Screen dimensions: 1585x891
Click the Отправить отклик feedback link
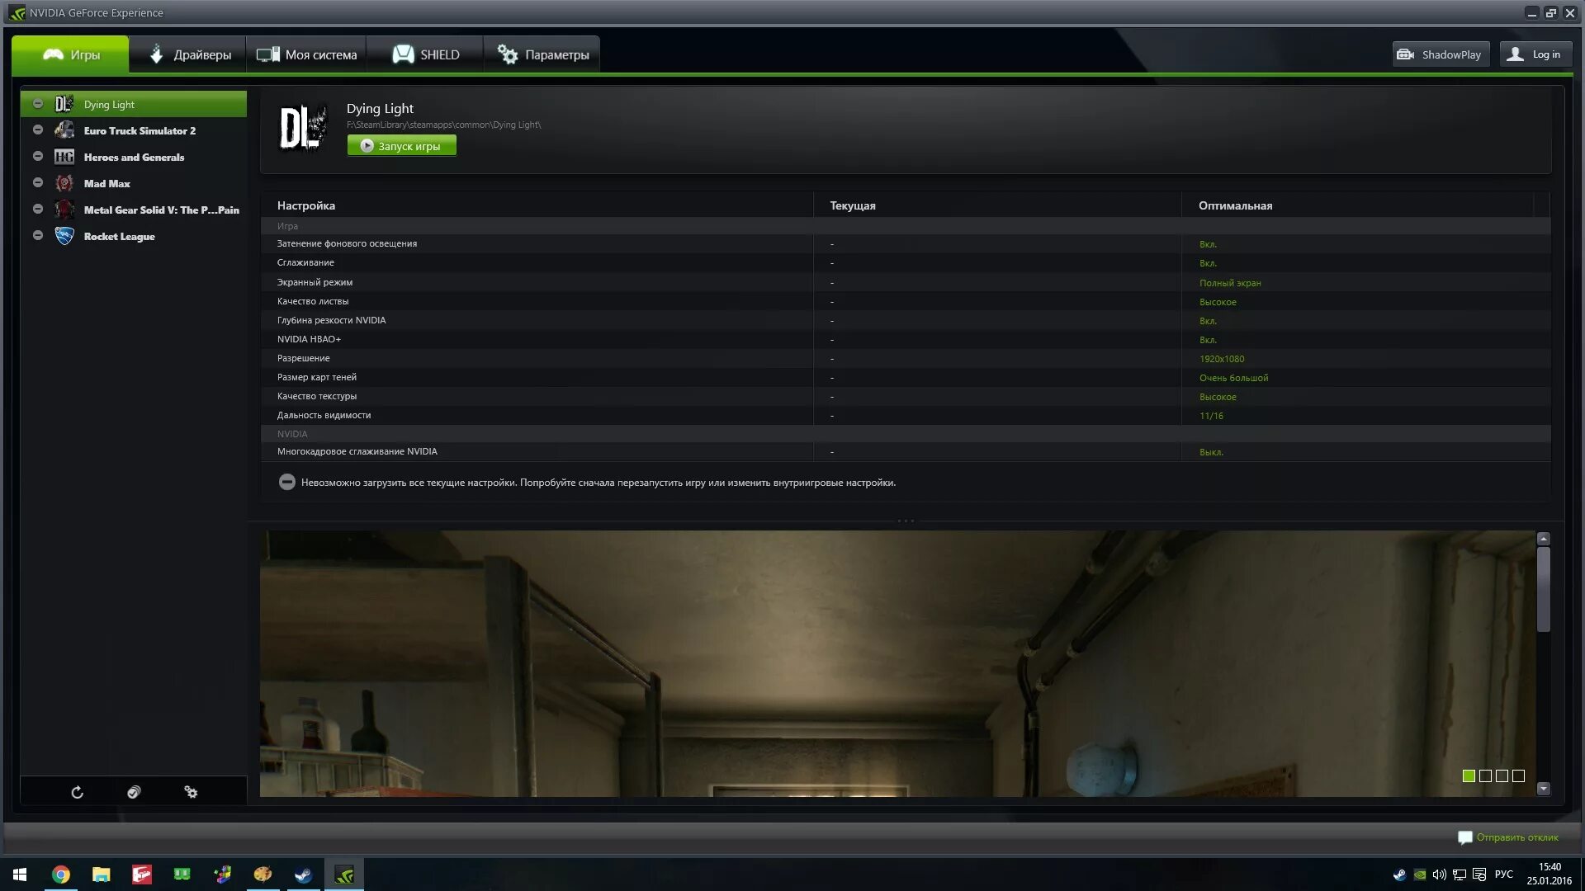point(1516,837)
